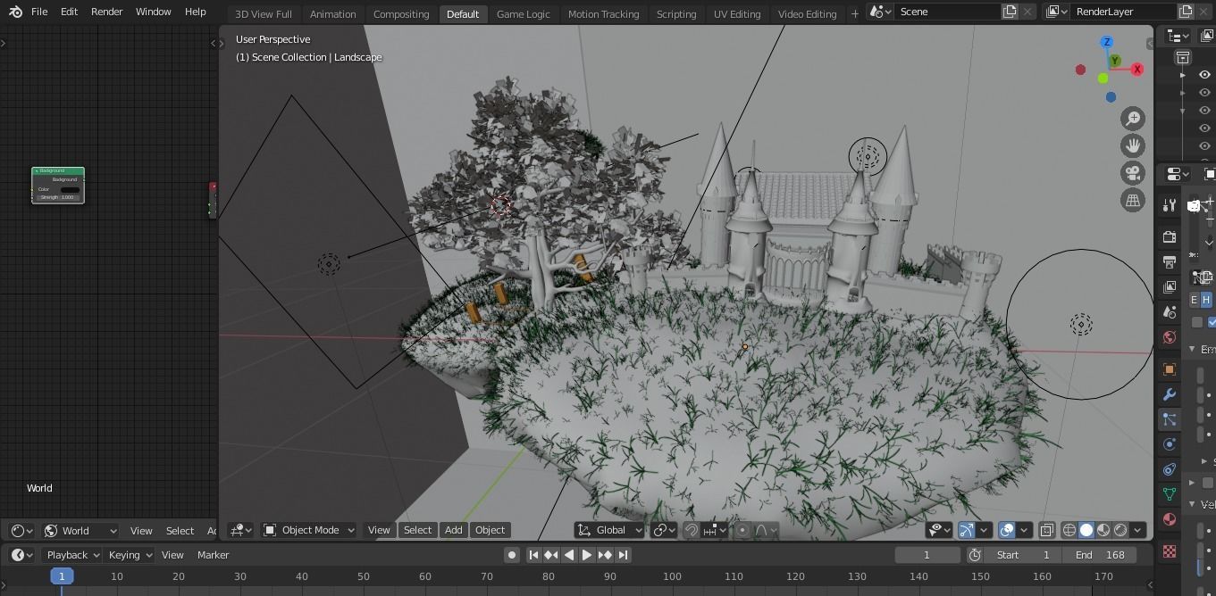Switch to solid viewport shading
Screen dimensions: 1216x596
click(1086, 530)
